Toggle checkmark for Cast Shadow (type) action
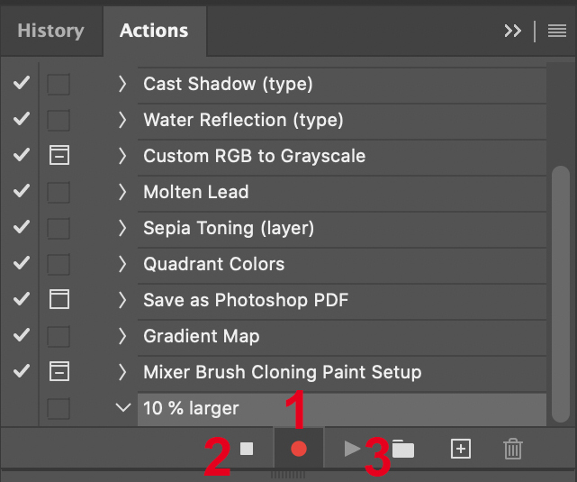 22,84
